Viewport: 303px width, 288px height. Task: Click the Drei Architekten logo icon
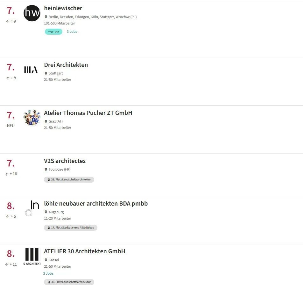(31, 70)
